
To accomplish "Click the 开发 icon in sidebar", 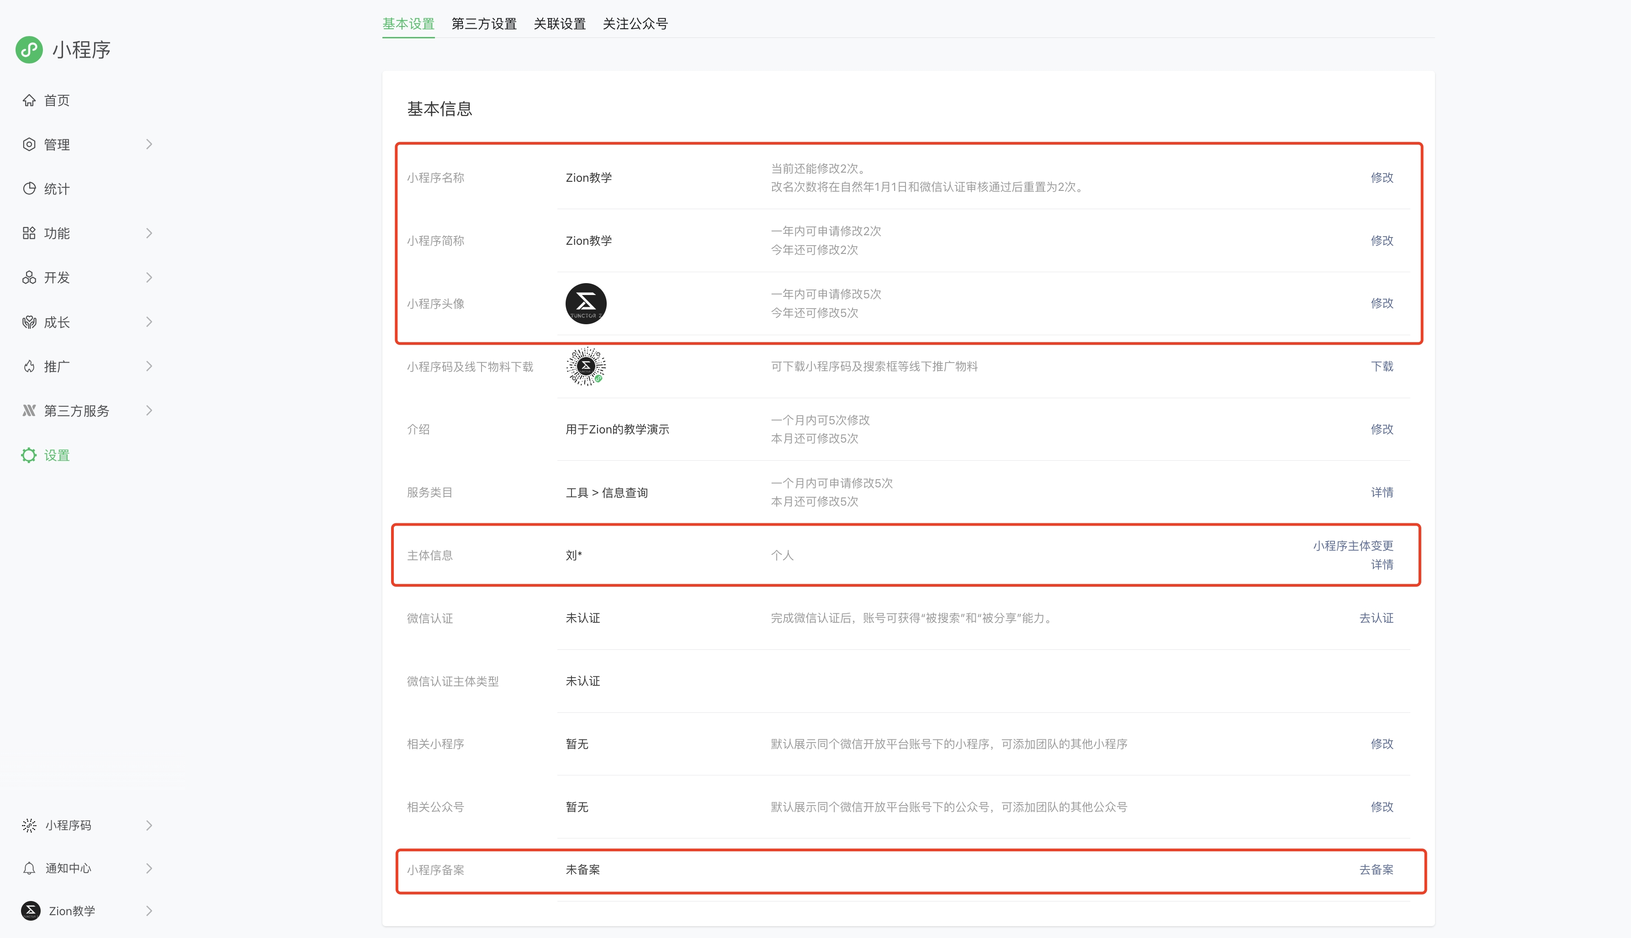I will 29,278.
